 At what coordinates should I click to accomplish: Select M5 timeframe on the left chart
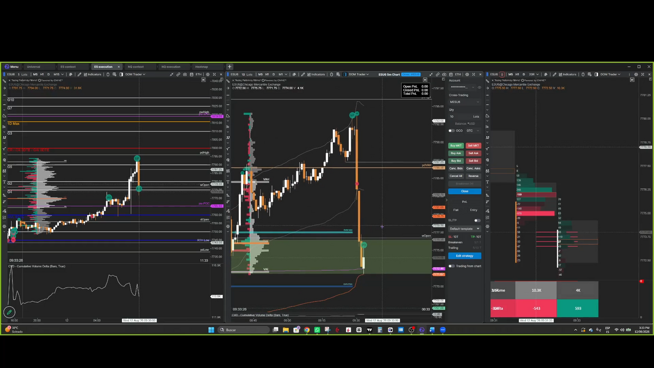35,74
